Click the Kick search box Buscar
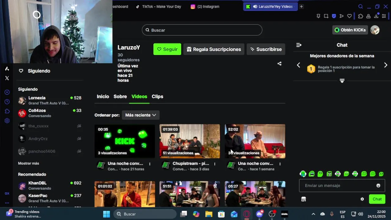 click(x=202, y=30)
